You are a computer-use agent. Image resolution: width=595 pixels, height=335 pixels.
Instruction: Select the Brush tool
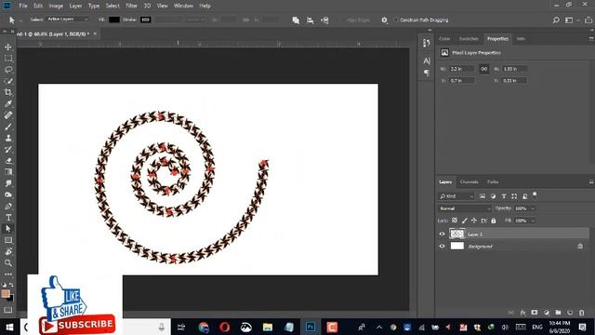point(8,127)
